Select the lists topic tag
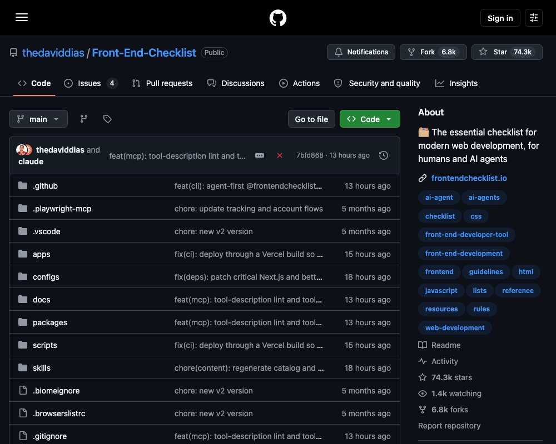The height and width of the screenshot is (444, 556). tap(479, 290)
